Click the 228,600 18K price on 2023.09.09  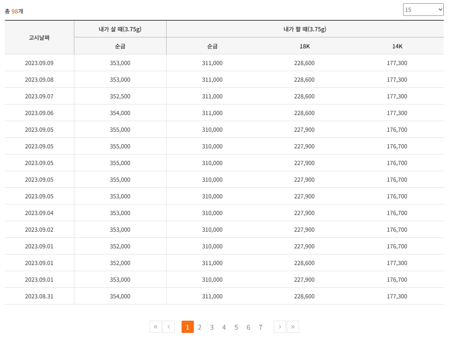pos(304,63)
